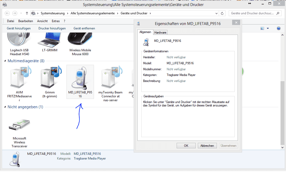Click the Hersteller Nicht verfügbar value

click(176, 57)
